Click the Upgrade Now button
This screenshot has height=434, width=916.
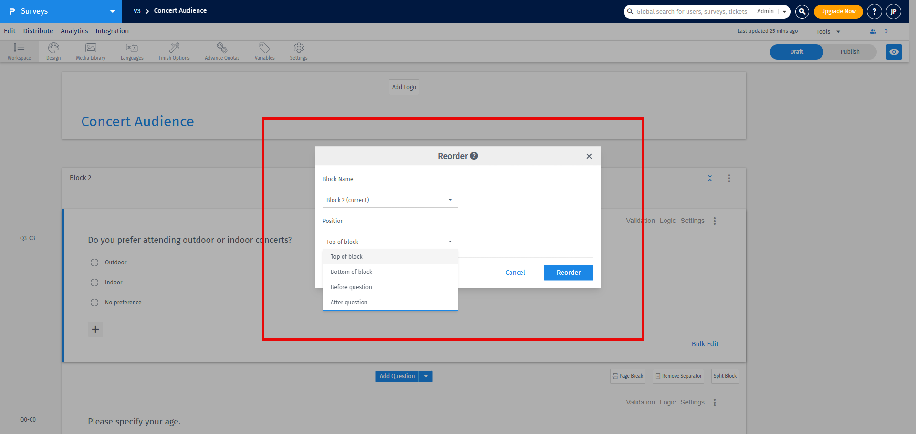(838, 10)
